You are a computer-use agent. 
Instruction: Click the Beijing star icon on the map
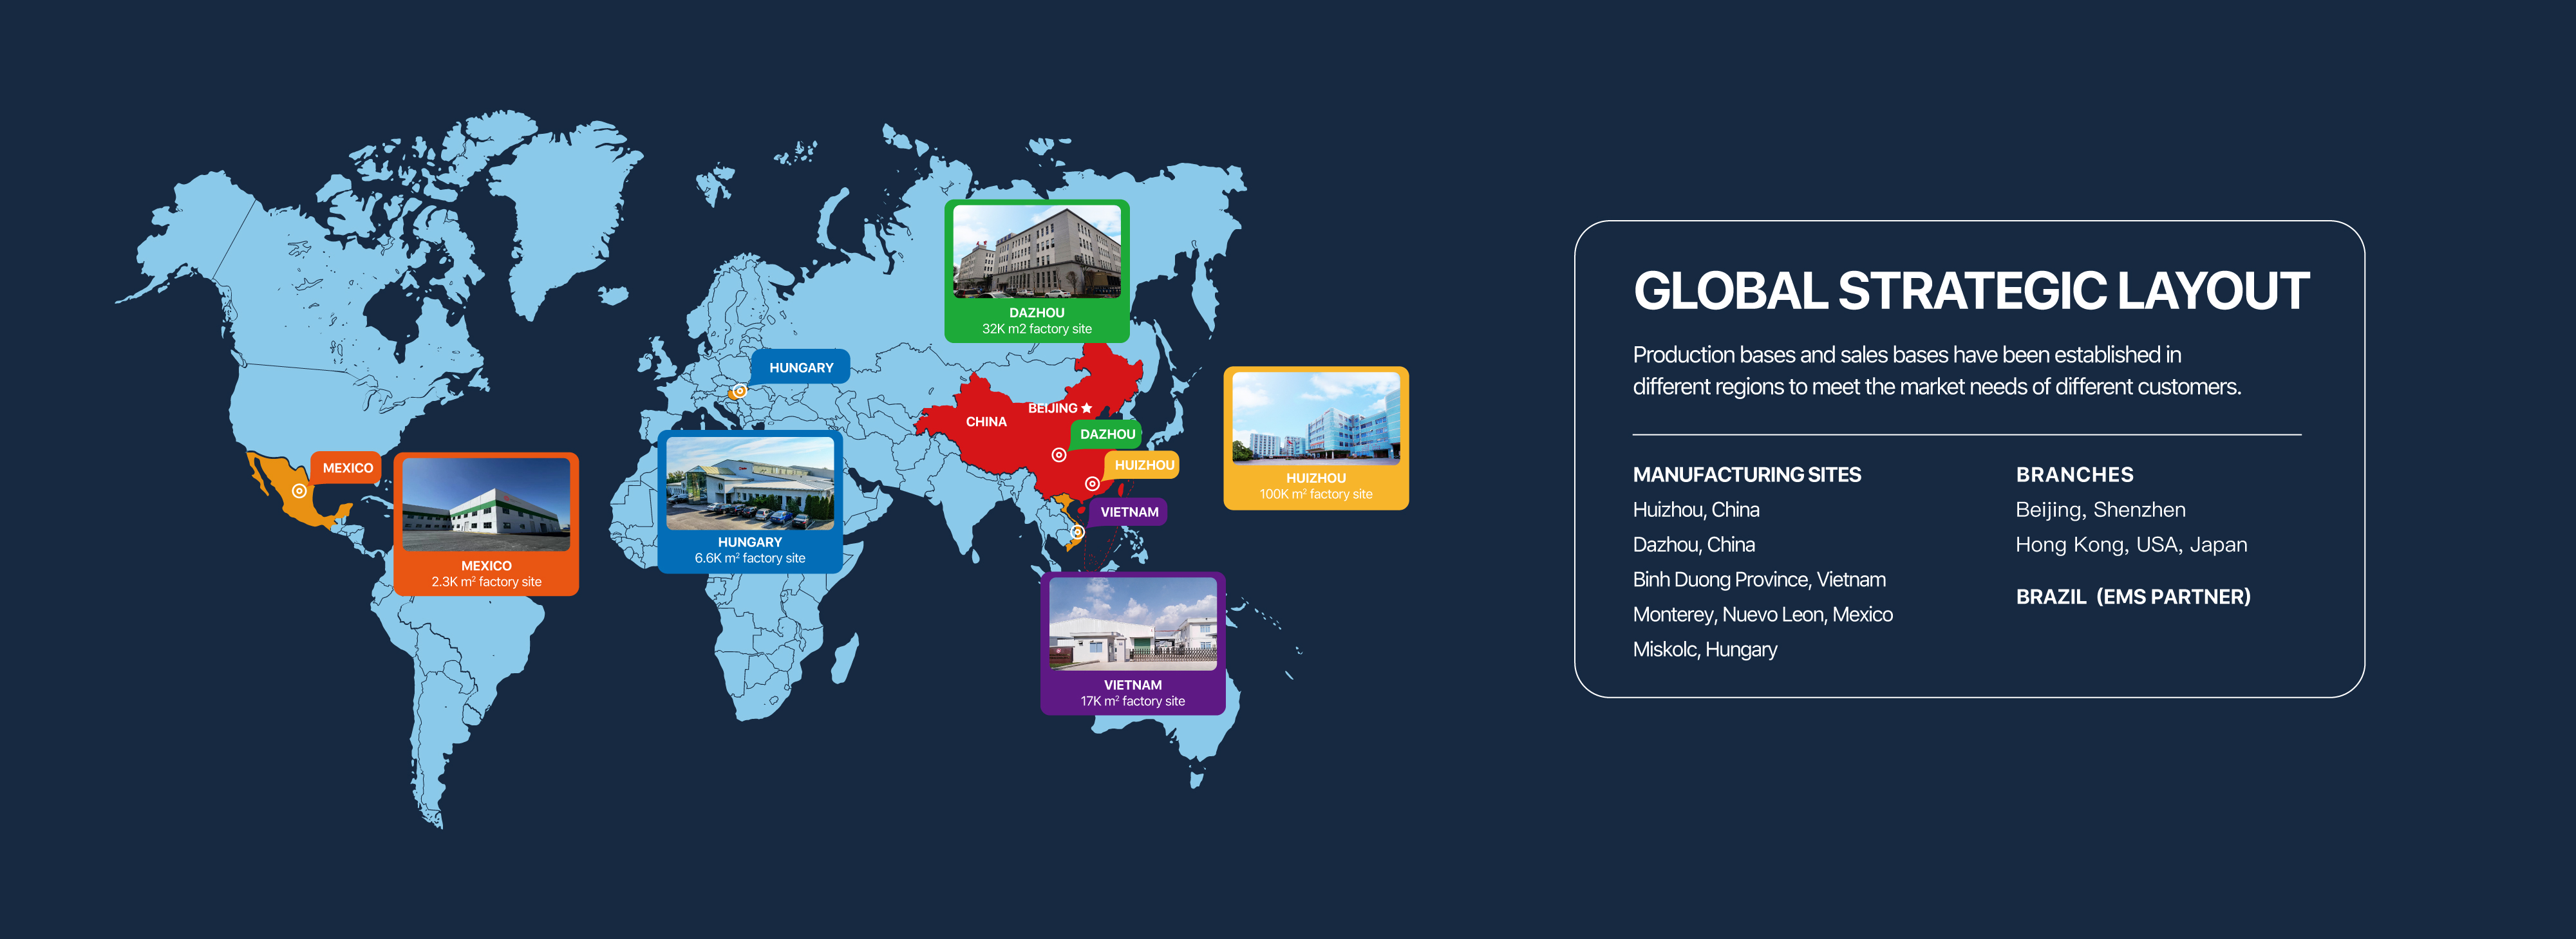coord(1085,407)
